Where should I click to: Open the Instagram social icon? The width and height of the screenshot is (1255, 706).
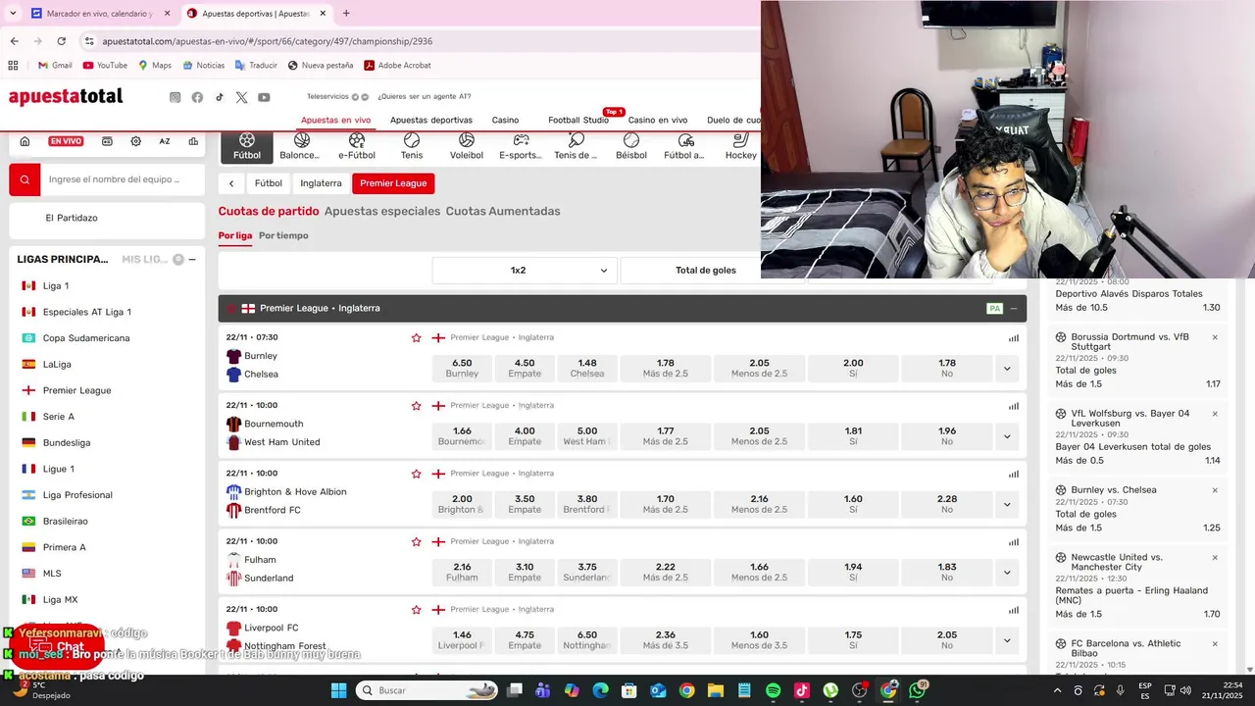176,97
